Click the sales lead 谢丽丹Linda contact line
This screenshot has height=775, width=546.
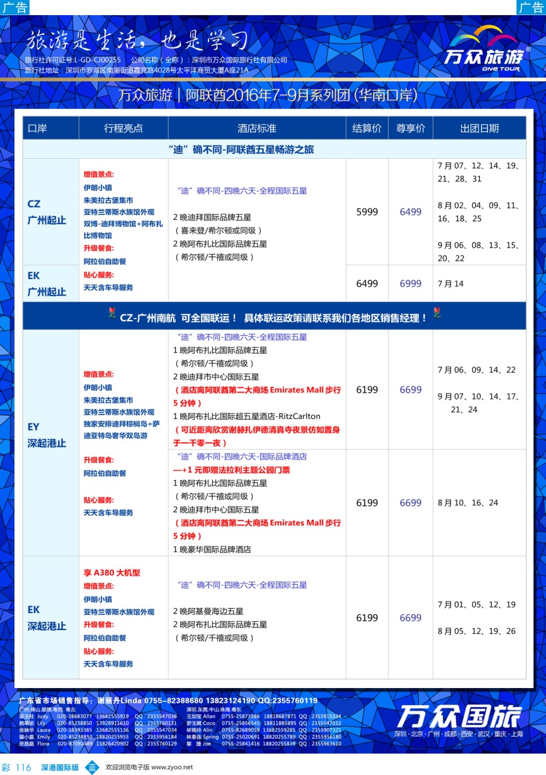[x=168, y=701]
